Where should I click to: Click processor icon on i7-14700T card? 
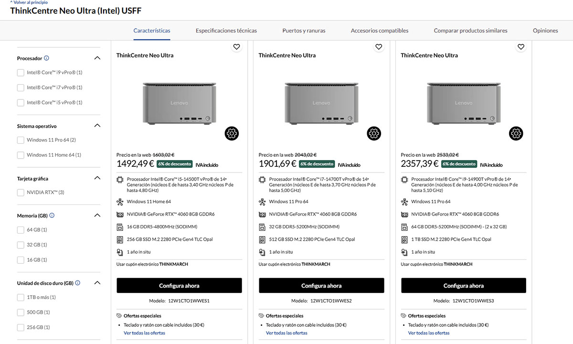tap(262, 180)
